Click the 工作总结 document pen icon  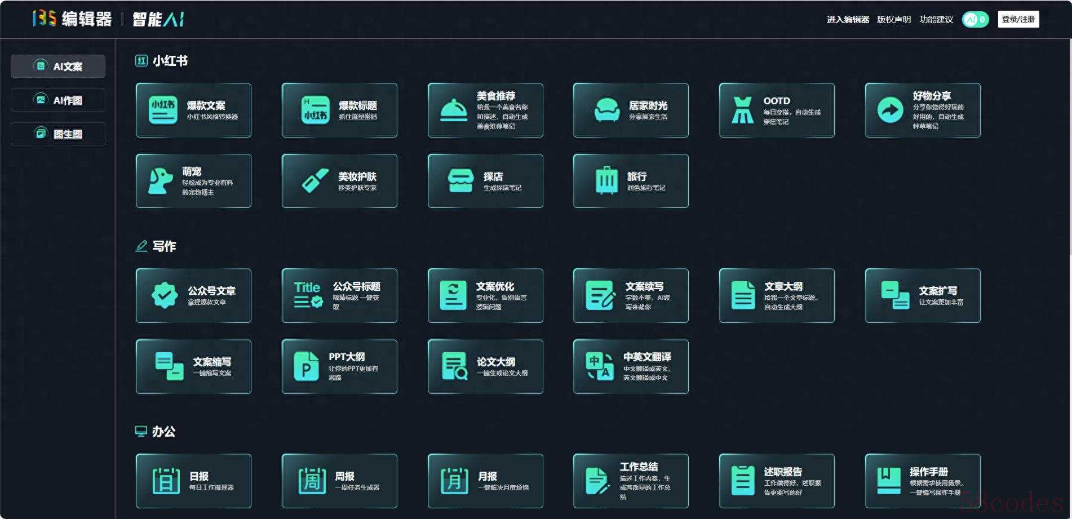597,481
